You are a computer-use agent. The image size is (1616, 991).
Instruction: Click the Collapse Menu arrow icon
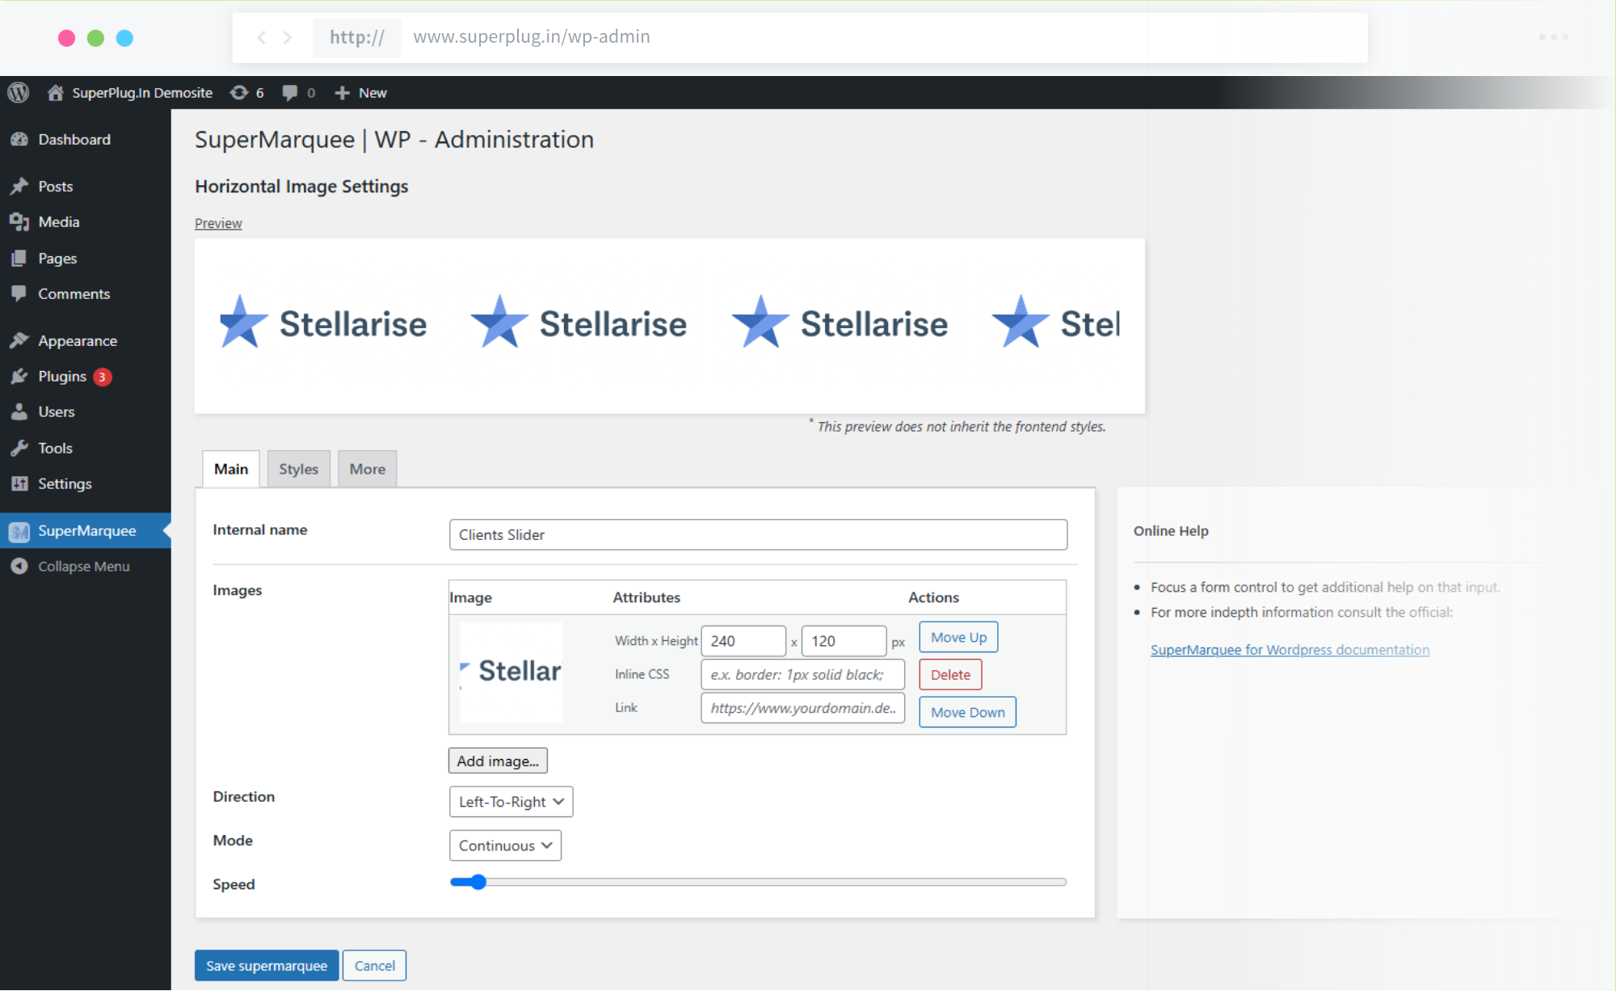19,567
